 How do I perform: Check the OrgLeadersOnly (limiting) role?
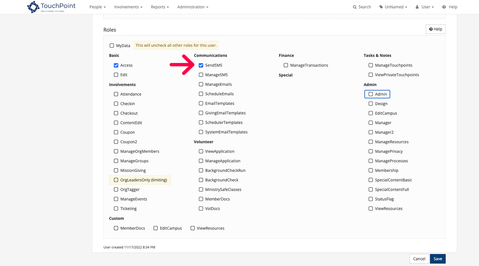[116, 180]
